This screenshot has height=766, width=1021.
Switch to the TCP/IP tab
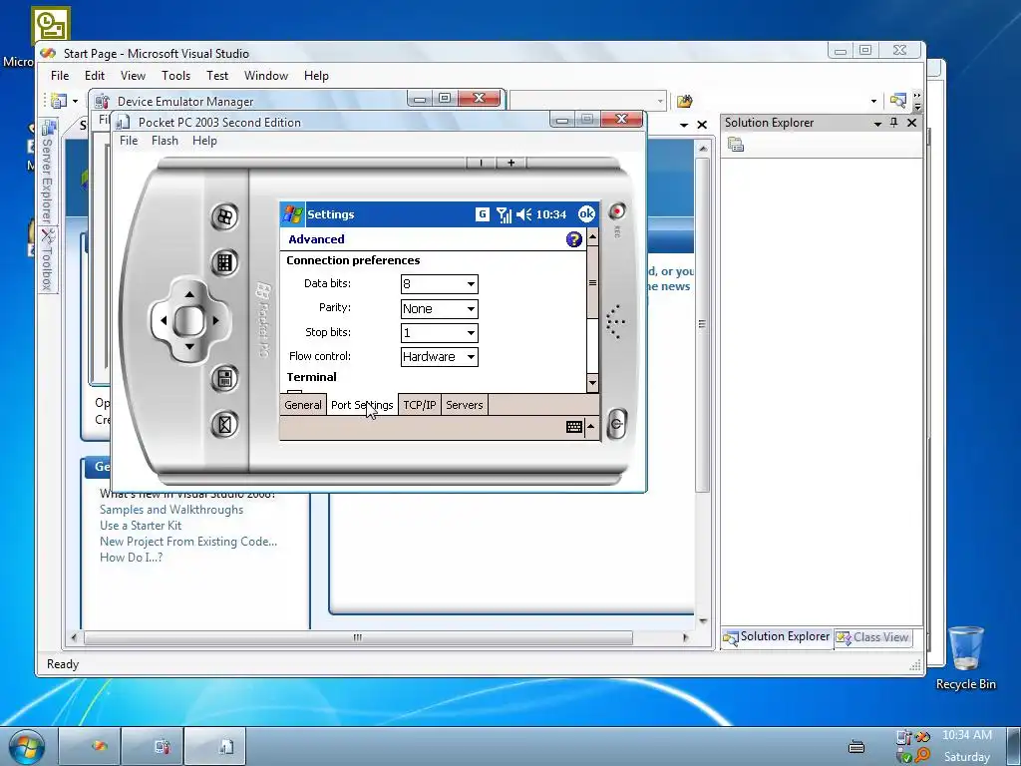[420, 405]
